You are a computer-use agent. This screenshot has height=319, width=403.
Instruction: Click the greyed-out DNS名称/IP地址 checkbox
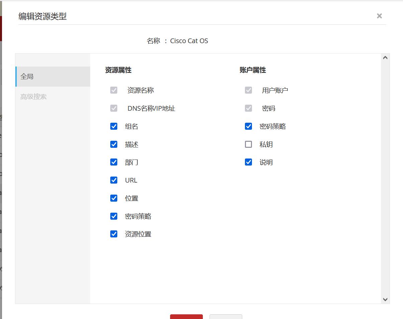[114, 108]
